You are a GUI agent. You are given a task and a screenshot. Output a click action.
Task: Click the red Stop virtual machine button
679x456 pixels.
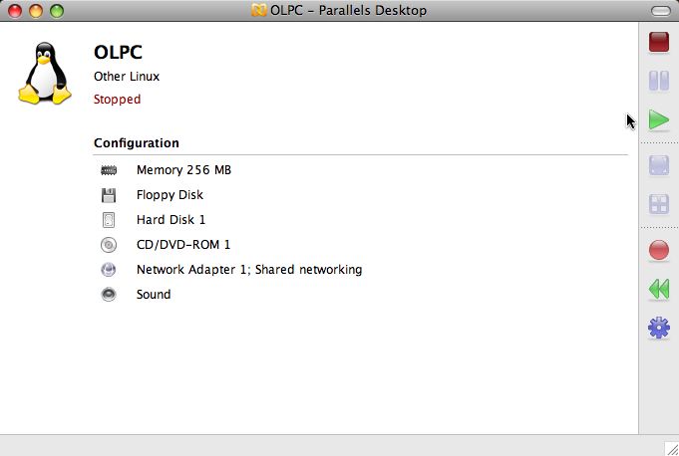click(658, 42)
